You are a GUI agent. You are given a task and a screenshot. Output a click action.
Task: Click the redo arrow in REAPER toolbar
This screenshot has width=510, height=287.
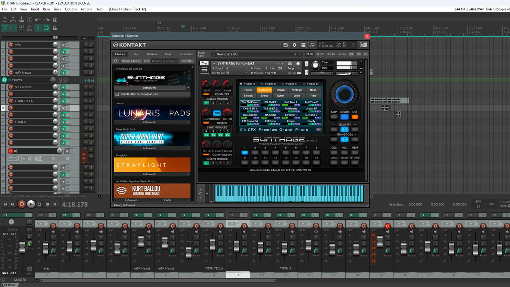[46, 19]
